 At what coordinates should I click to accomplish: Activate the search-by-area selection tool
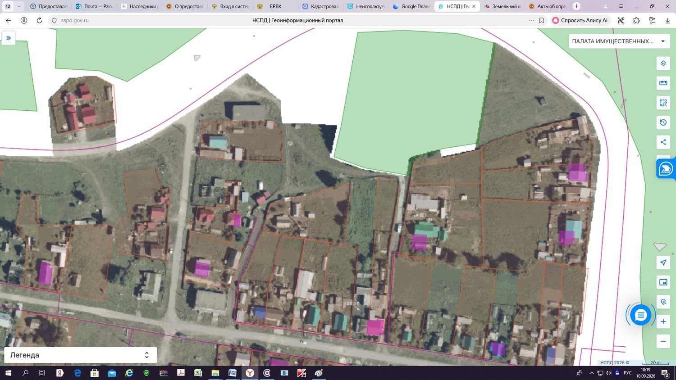click(x=663, y=103)
